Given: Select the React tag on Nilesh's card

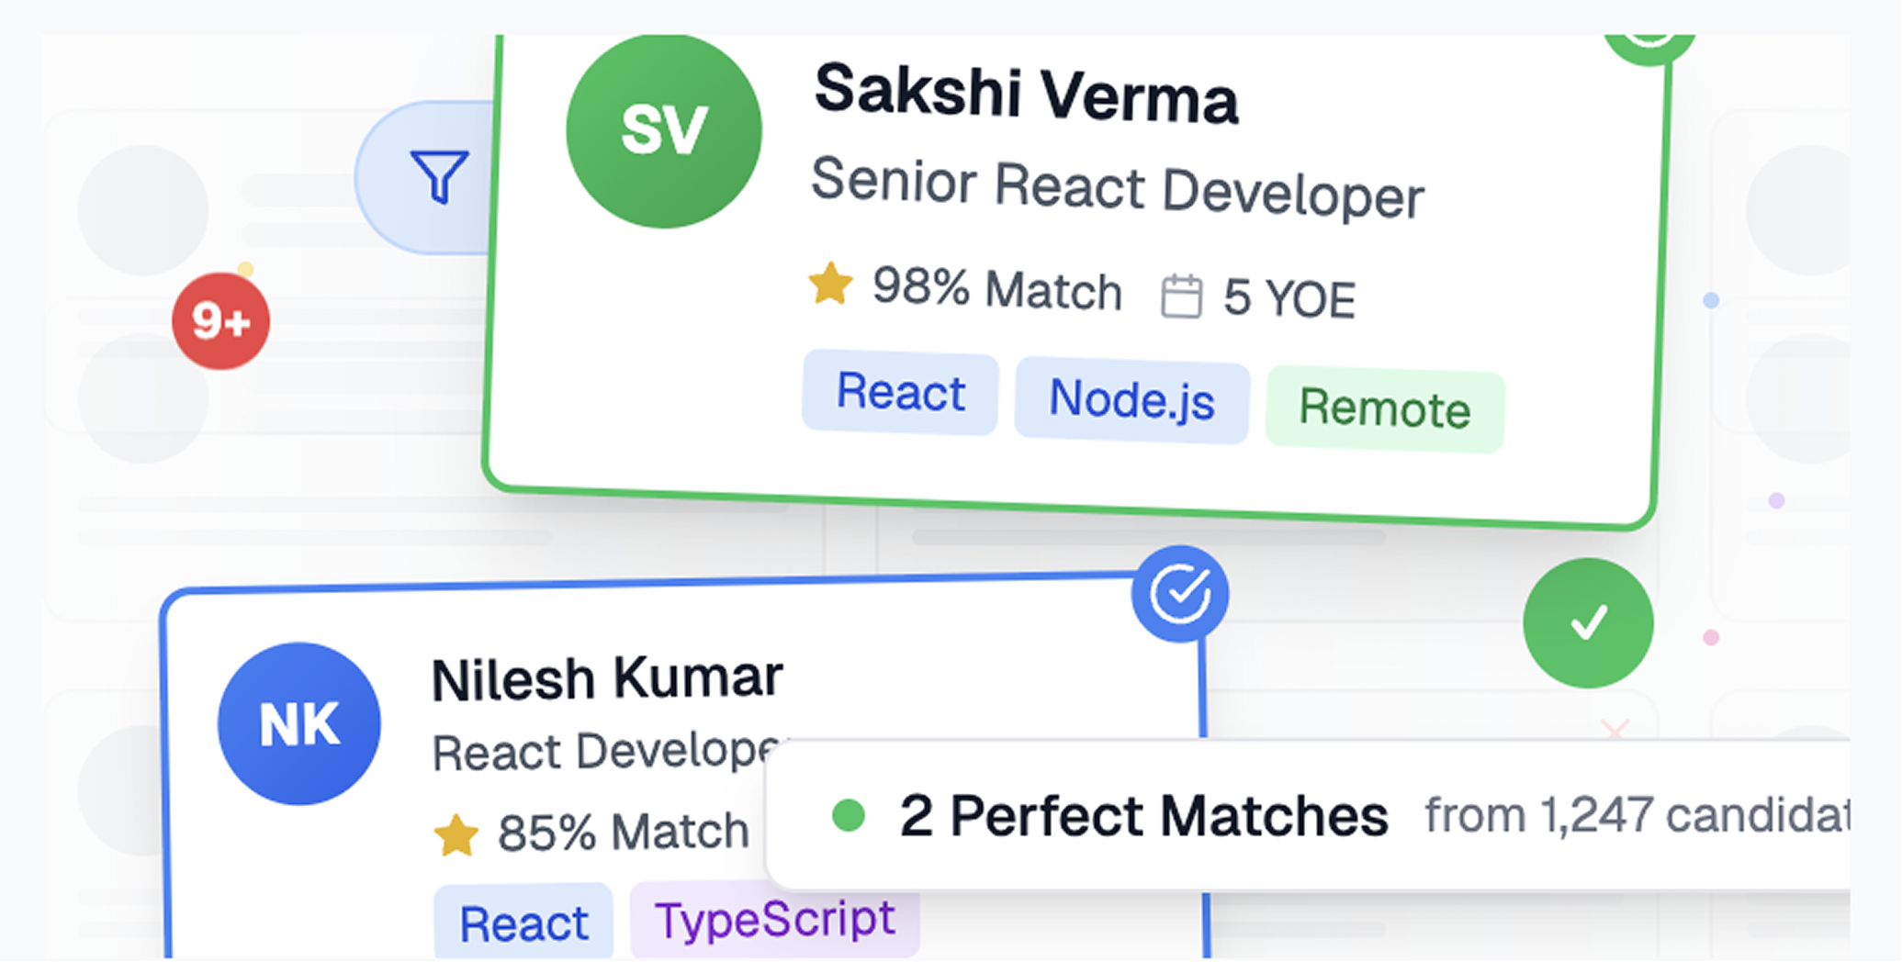Looking at the screenshot, I should 523,923.
